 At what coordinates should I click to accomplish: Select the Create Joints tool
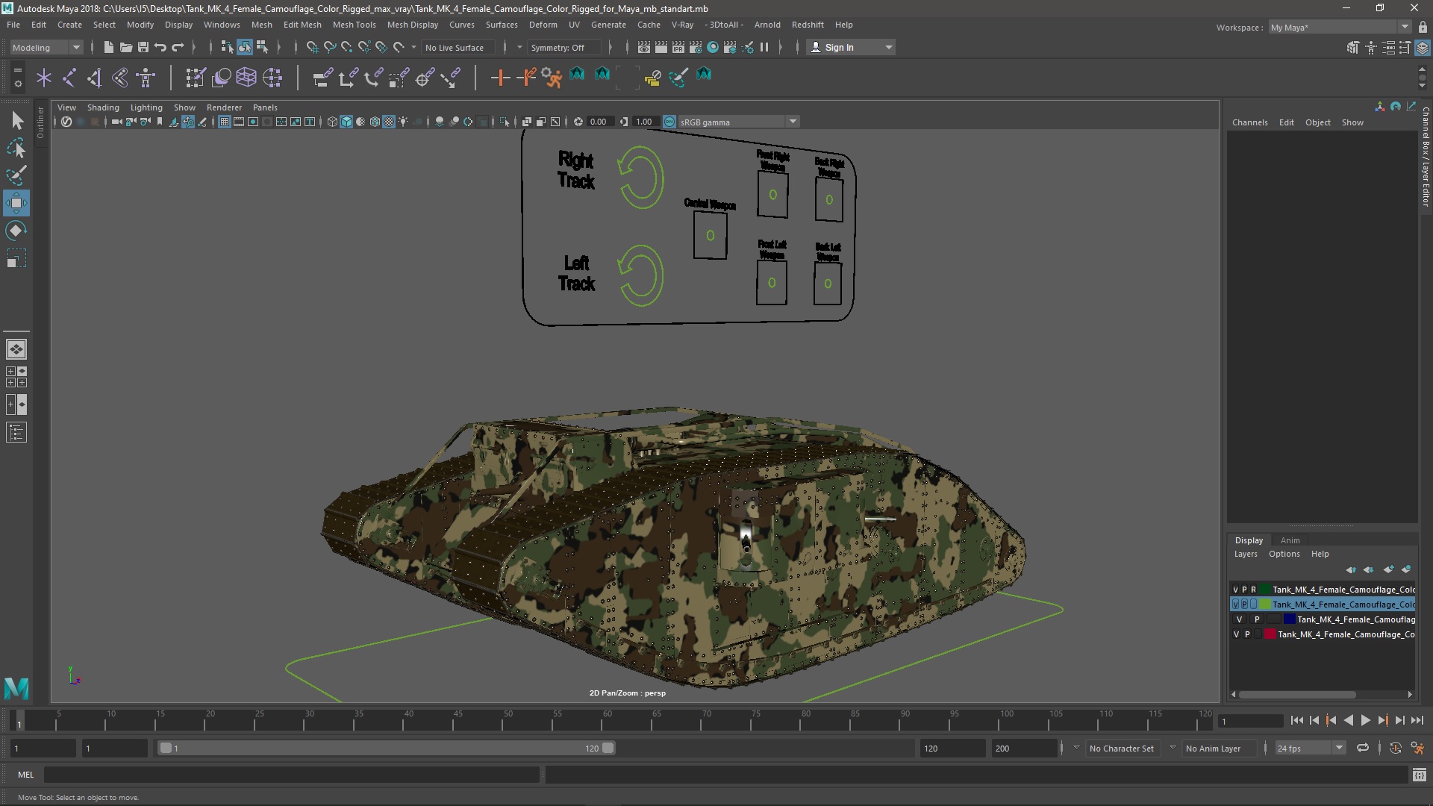pos(69,78)
